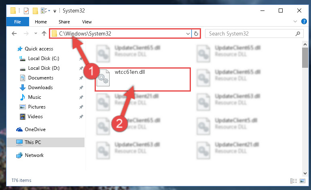Unpin Music using its pin icon
Screen dimensions: 311x190
pos(81,97)
